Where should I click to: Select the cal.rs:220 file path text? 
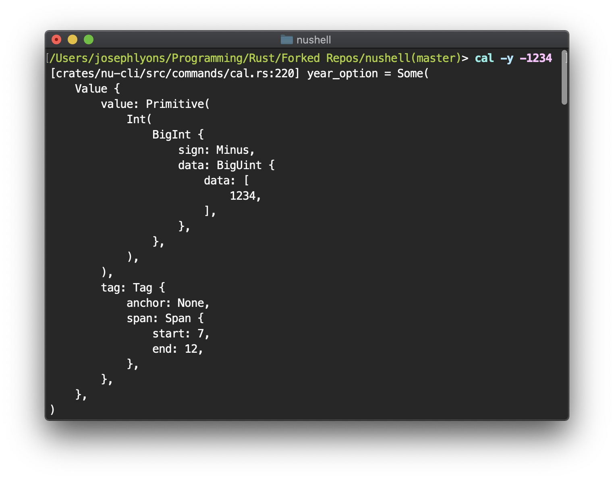pos(172,73)
